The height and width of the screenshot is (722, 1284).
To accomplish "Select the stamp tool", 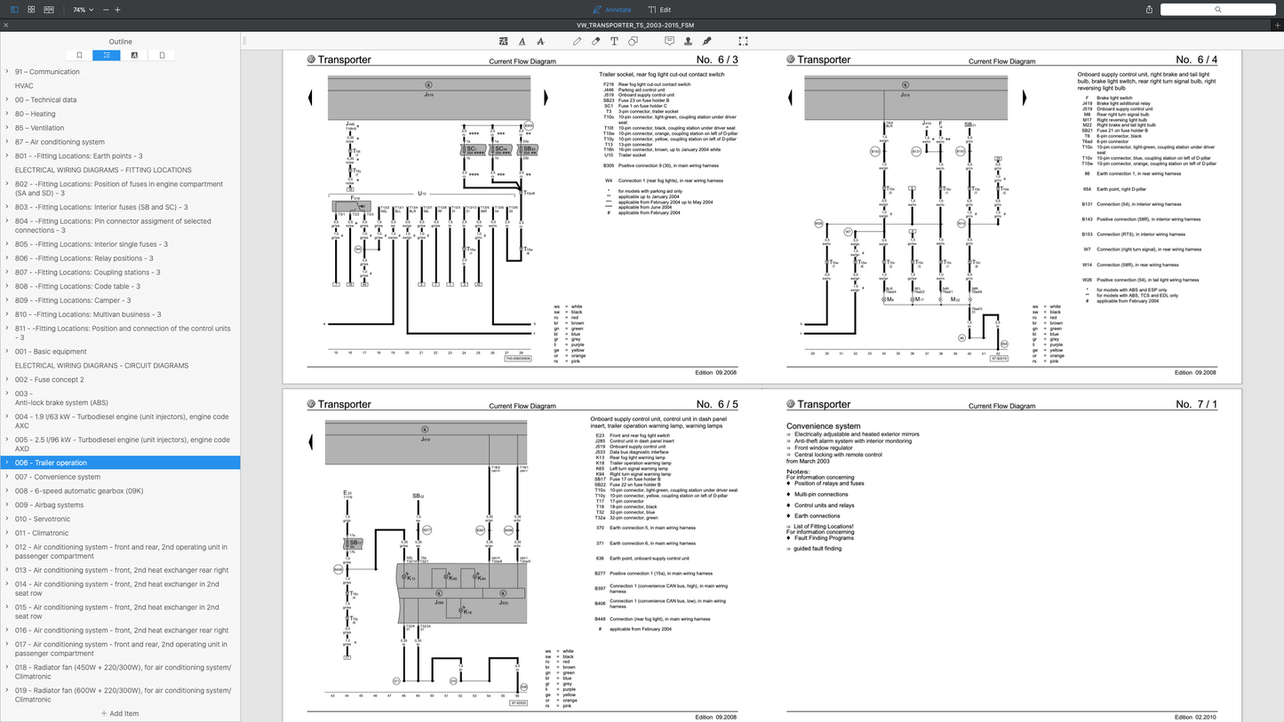I will (688, 41).
